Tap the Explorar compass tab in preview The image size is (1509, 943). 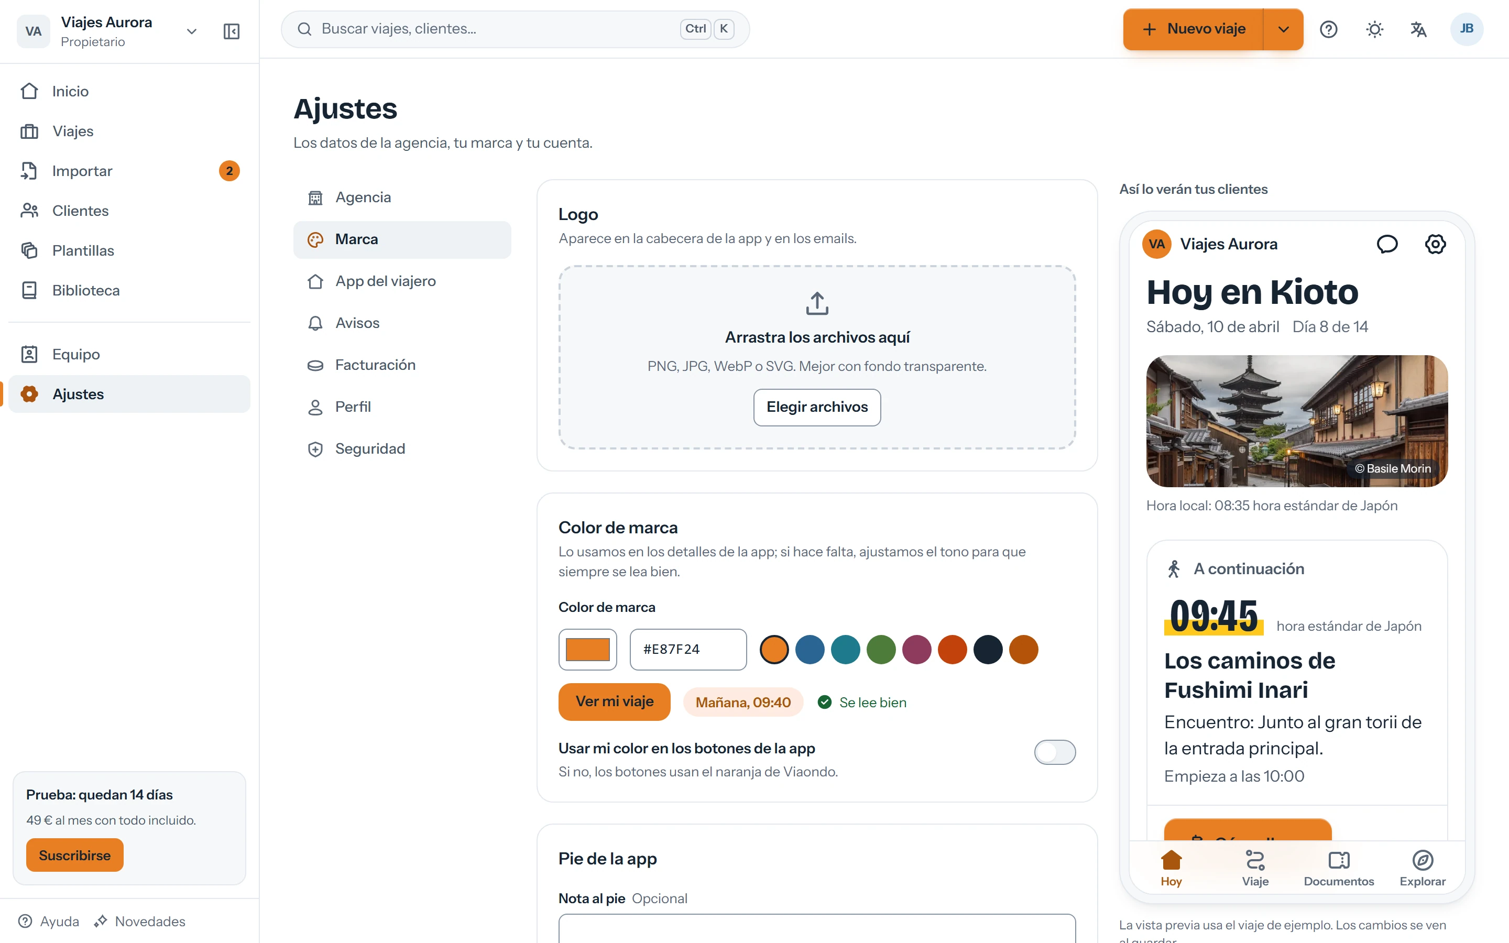[x=1423, y=868]
